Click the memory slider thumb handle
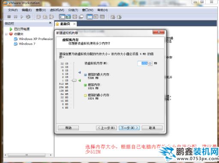219x163 pixels. pyautogui.click(x=74, y=80)
